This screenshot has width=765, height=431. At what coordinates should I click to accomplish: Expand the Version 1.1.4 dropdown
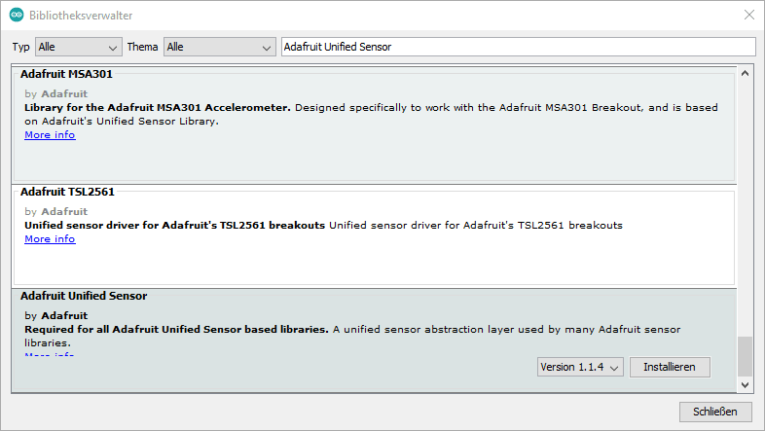580,367
